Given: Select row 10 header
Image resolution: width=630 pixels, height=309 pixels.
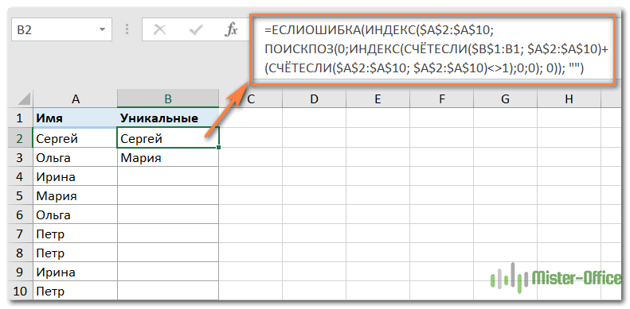Looking at the screenshot, I should pos(20,292).
